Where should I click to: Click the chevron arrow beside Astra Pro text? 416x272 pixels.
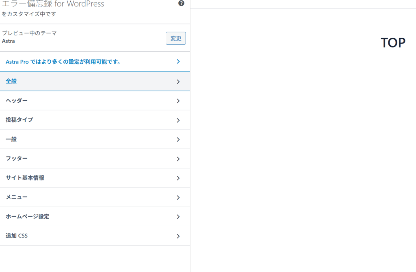point(178,62)
